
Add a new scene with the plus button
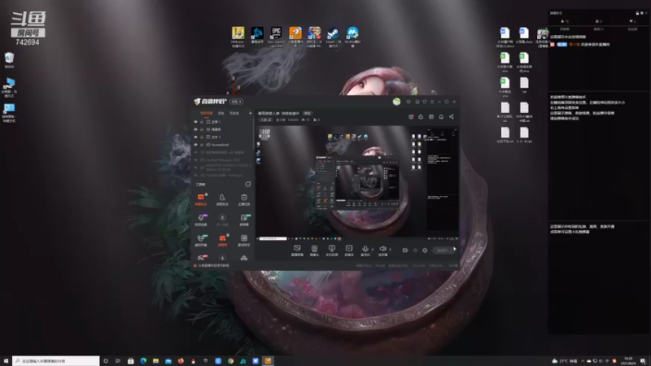click(251, 113)
